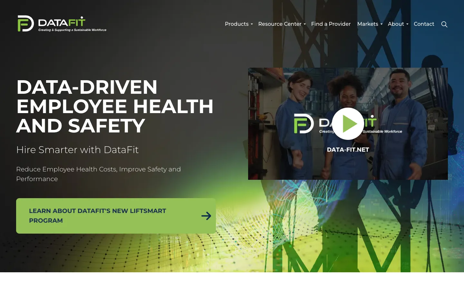Select the "Hire Smarter with DataFit" subheading
The image size is (464, 290).
tap(77, 150)
